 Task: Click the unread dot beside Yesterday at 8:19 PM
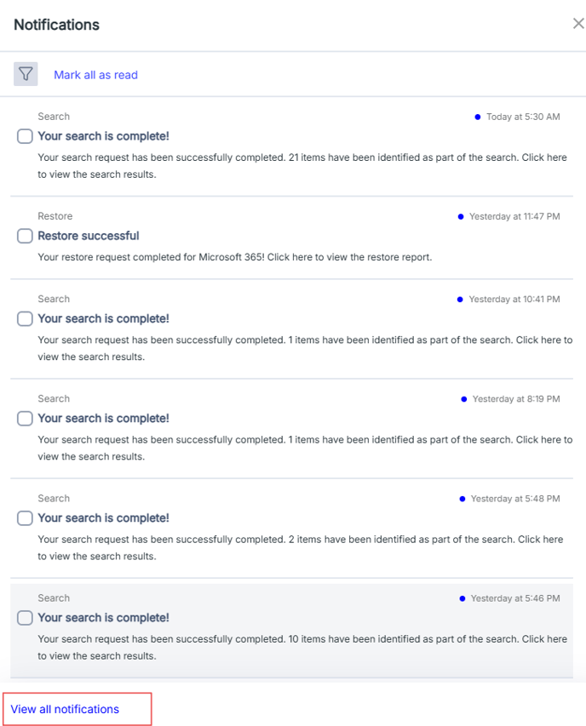coord(463,399)
